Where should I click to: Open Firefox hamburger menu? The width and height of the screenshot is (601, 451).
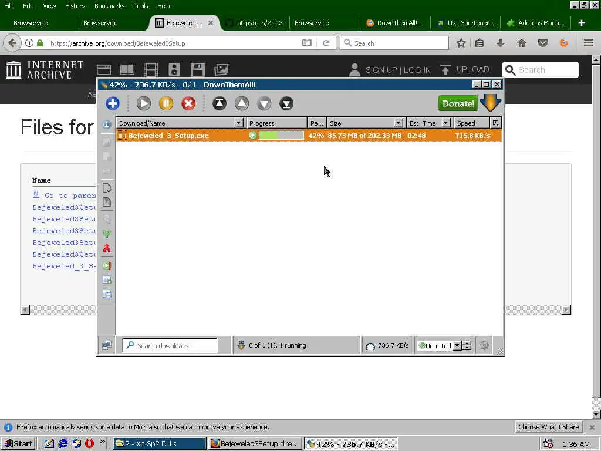coord(589,43)
